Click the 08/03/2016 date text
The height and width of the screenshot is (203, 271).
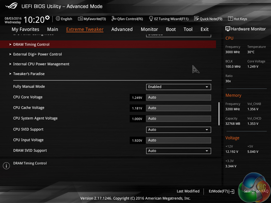[x=13, y=18]
